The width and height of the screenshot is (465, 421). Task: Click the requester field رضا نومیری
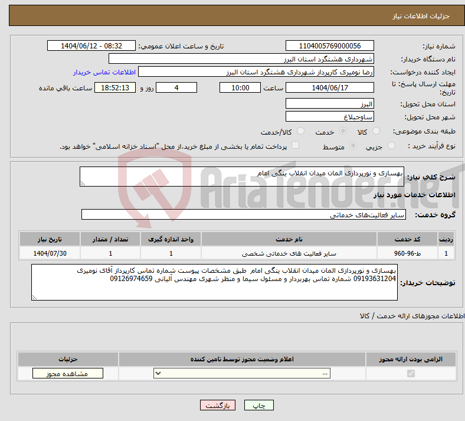coord(256,72)
